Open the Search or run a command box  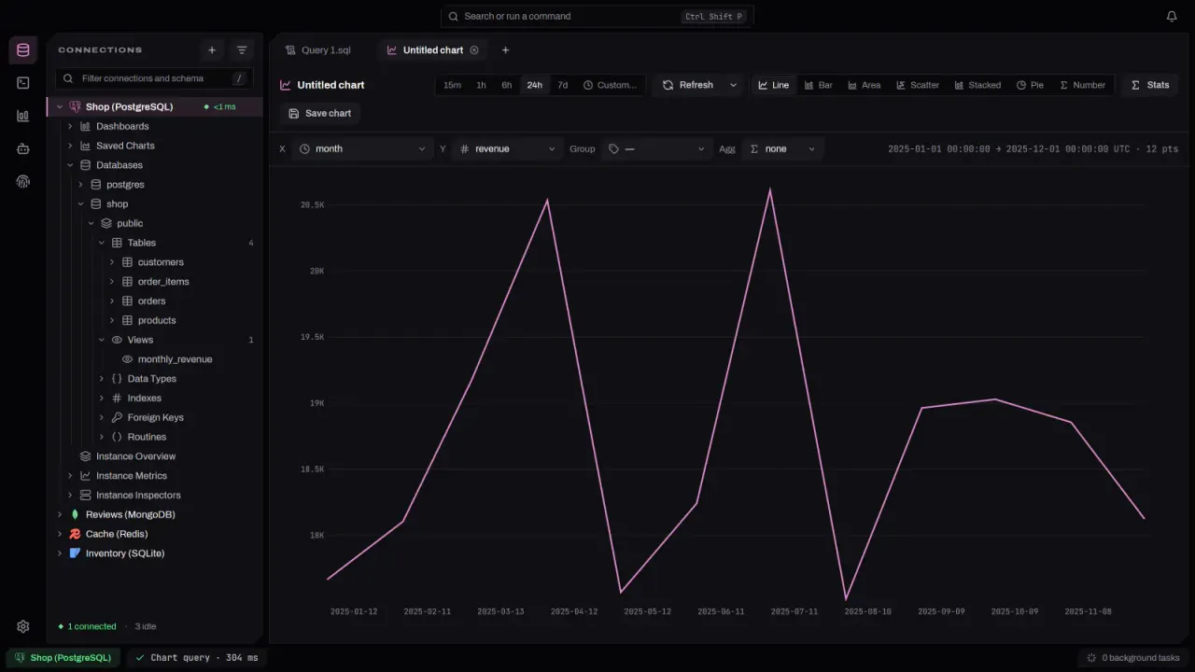click(597, 16)
